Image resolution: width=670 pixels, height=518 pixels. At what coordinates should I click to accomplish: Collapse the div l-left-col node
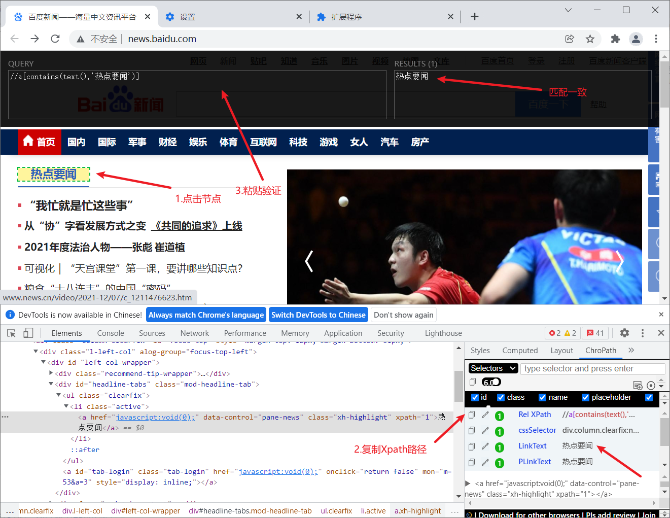click(36, 352)
